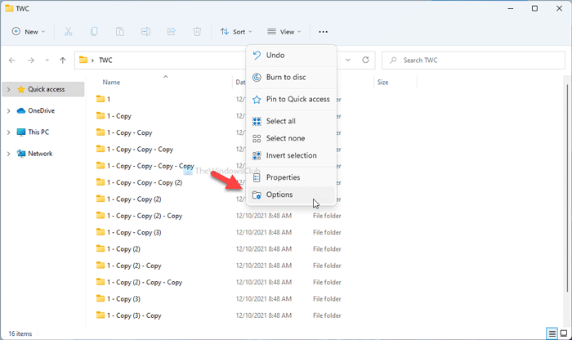Open address bar history dropdown
The height and width of the screenshot is (340, 572).
(348, 60)
